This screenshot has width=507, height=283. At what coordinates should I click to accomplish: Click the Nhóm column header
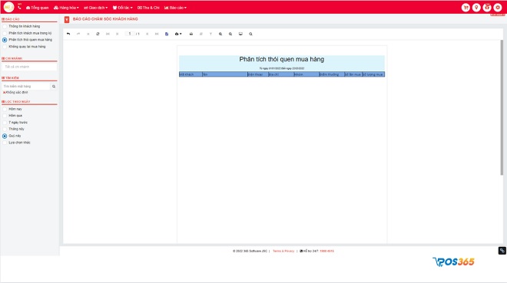[307, 74]
